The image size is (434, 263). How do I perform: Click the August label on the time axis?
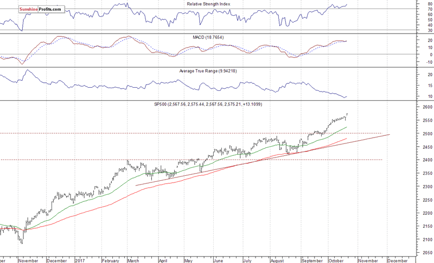277,260
